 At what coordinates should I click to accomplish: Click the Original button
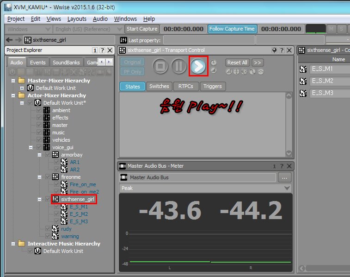(x=132, y=62)
